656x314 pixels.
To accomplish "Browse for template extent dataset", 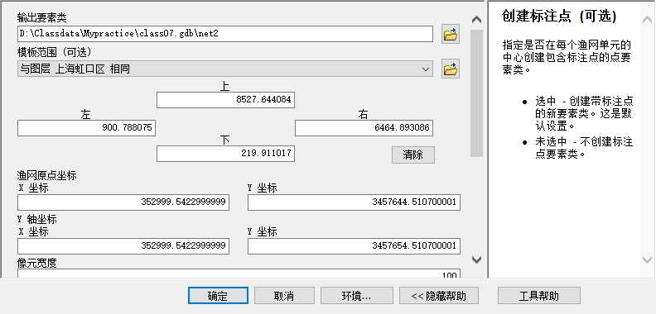I will [x=450, y=69].
